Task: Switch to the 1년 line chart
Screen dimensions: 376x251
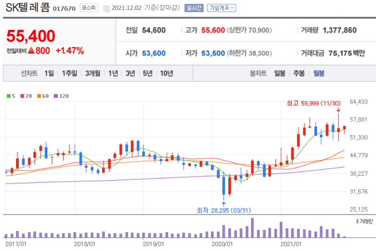Action: (113, 73)
